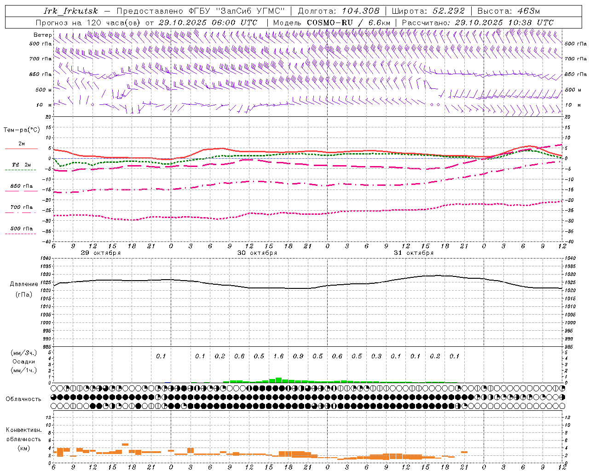The width and height of the screenshot is (589, 471).
Task: Click the "COSMO-RU" model name
Action: pyautogui.click(x=330, y=23)
